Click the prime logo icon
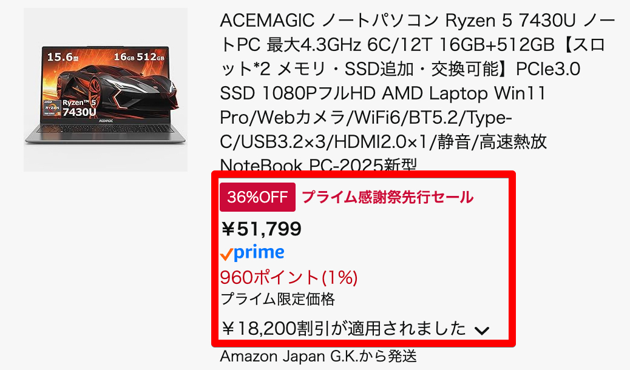This screenshot has height=370, width=630. click(252, 253)
